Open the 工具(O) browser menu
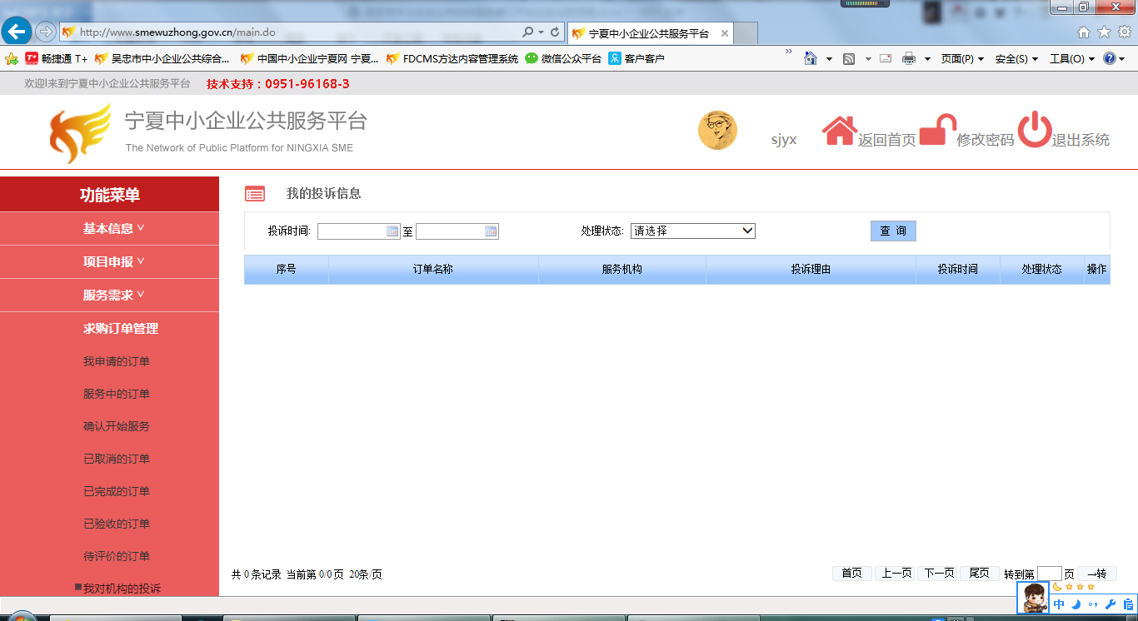The width and height of the screenshot is (1138, 621). pyautogui.click(x=1071, y=59)
